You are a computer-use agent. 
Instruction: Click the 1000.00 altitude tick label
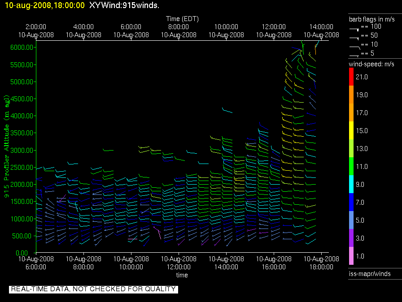tap(22, 219)
